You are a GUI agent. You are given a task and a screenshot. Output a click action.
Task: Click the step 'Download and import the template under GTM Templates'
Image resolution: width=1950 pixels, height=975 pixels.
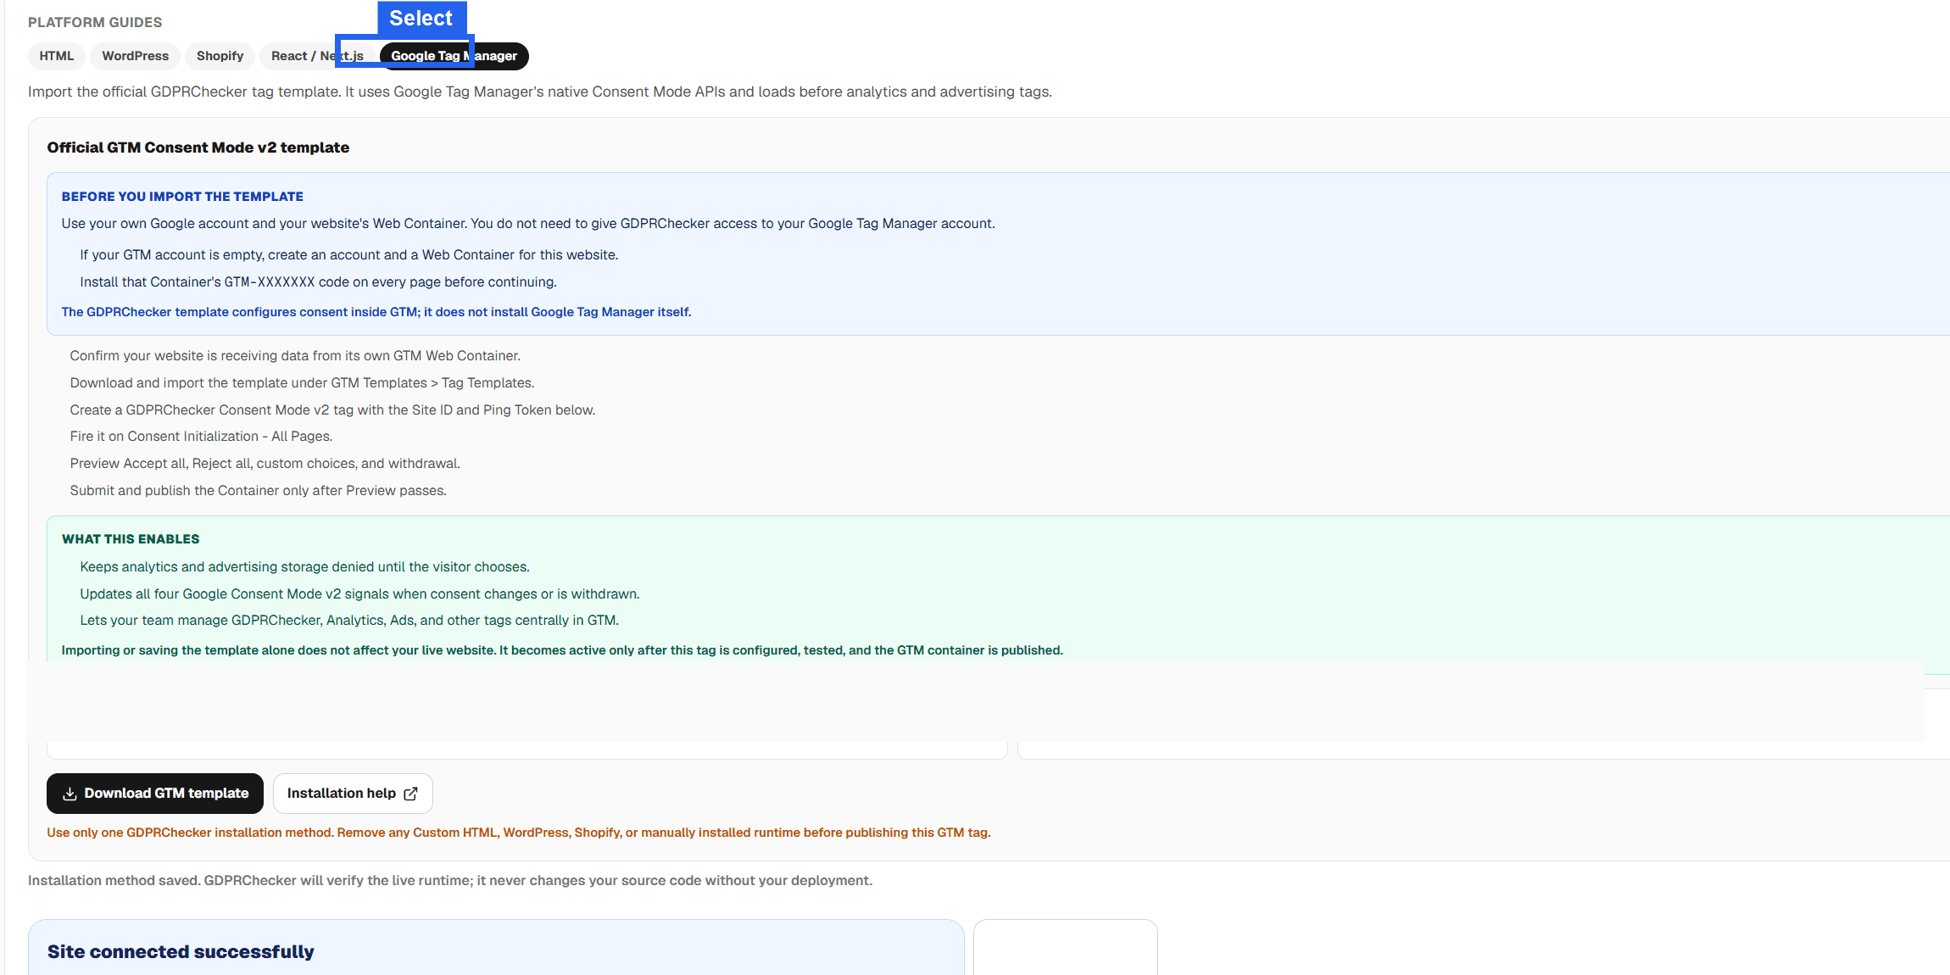tap(302, 383)
